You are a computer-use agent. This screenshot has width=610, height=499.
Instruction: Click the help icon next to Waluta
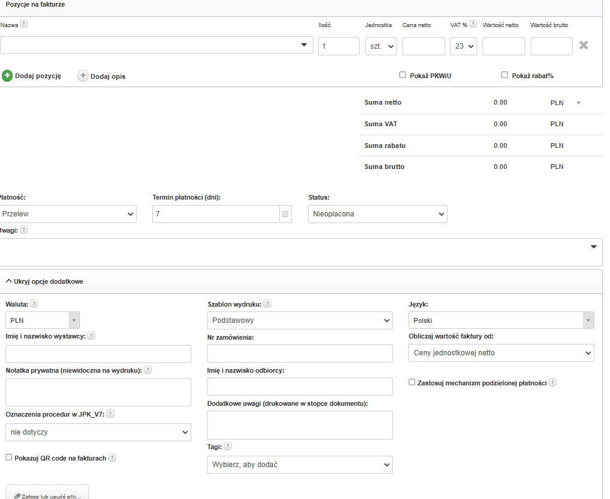[34, 304]
